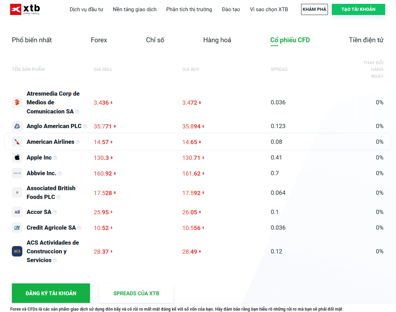This screenshot has height=312, width=396.
Task: Switch to the Chỉ số tab
Action: (155, 40)
